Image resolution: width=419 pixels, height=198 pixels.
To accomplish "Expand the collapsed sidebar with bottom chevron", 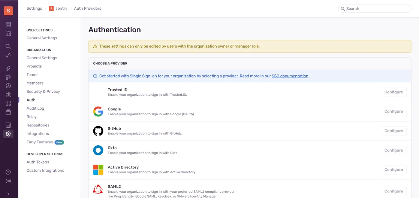I will pos(8,194).
